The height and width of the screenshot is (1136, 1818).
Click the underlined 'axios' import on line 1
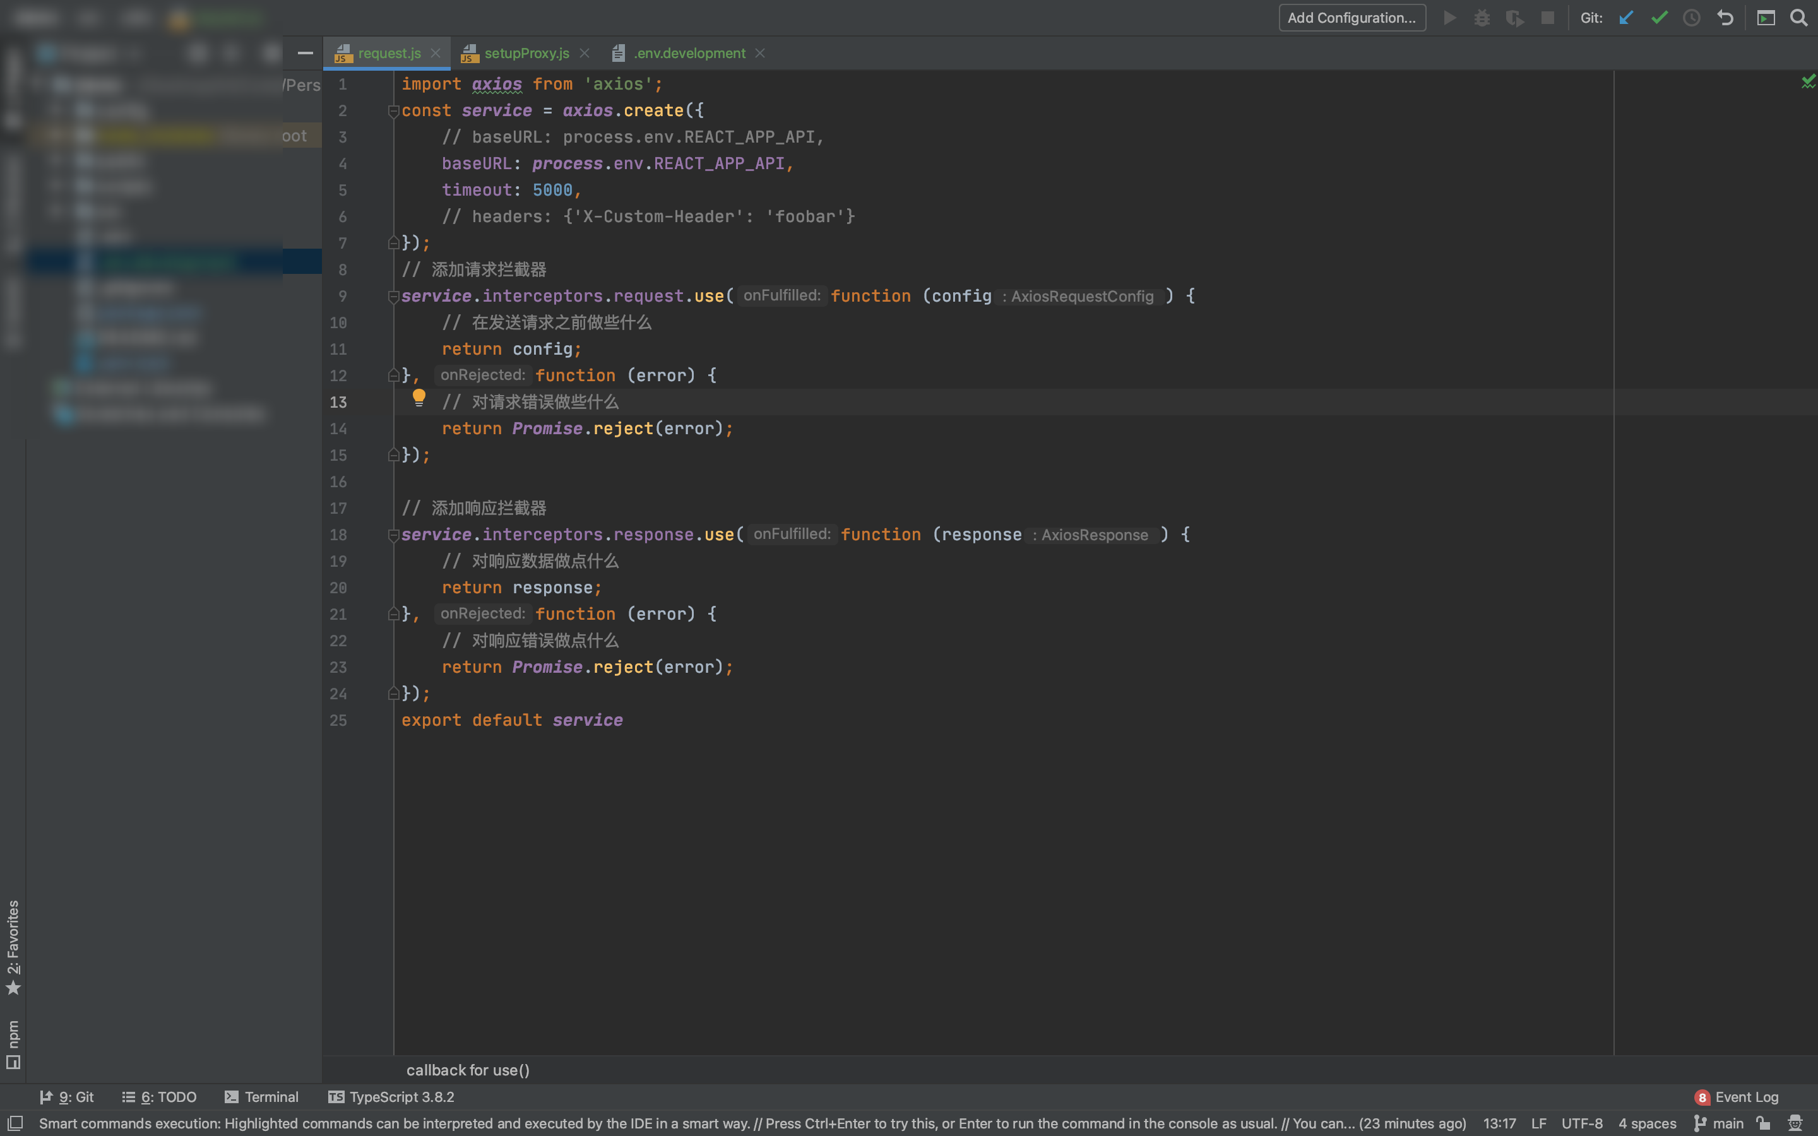click(497, 84)
